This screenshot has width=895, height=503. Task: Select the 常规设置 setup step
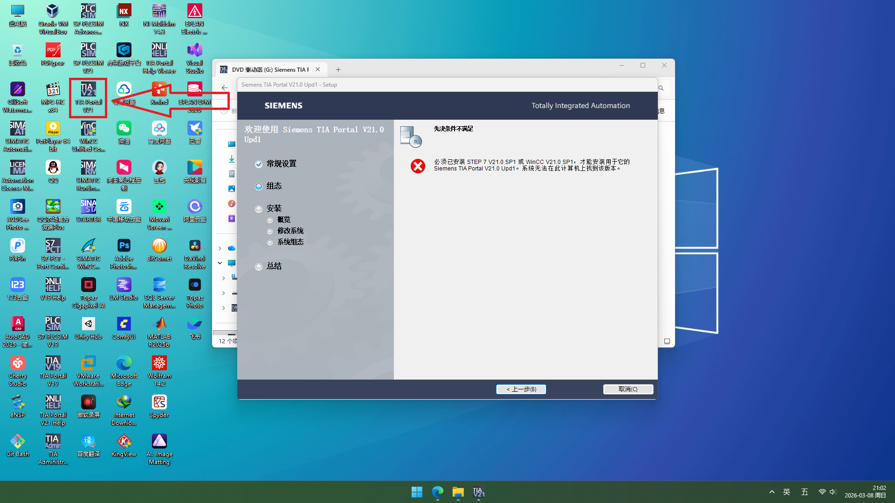coord(281,164)
